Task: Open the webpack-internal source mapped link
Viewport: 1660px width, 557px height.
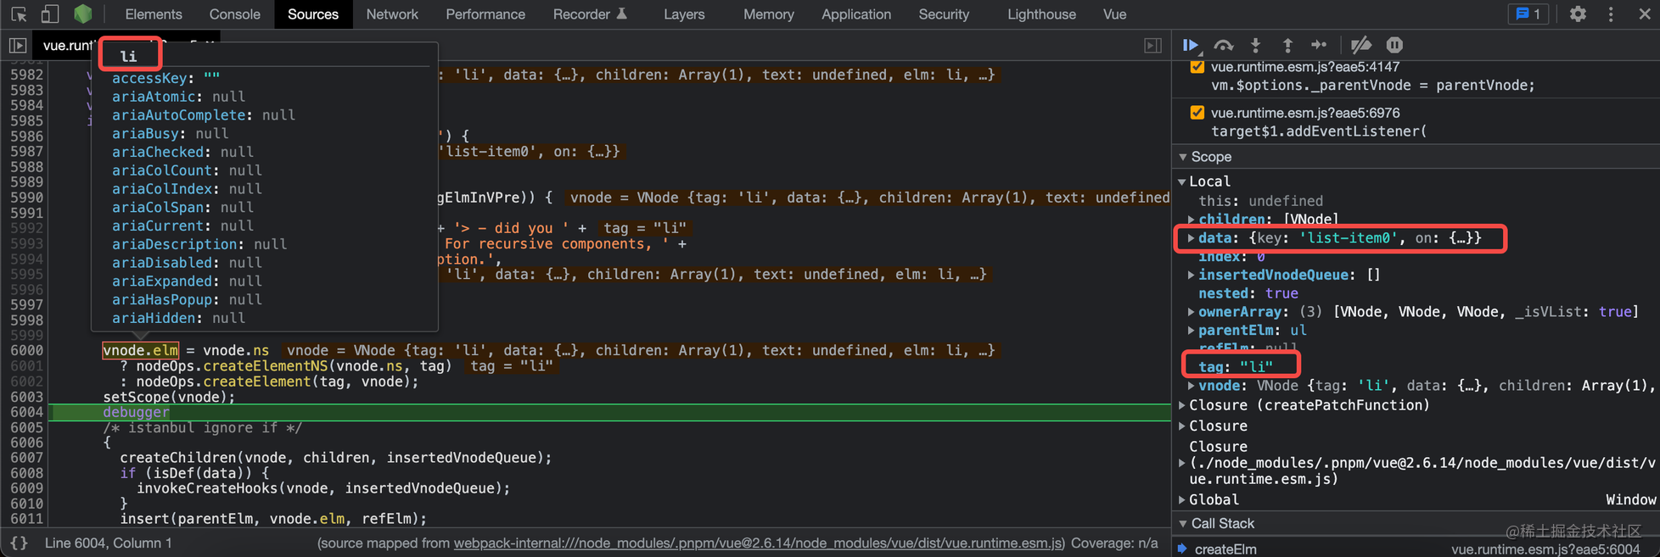Action: click(x=759, y=543)
